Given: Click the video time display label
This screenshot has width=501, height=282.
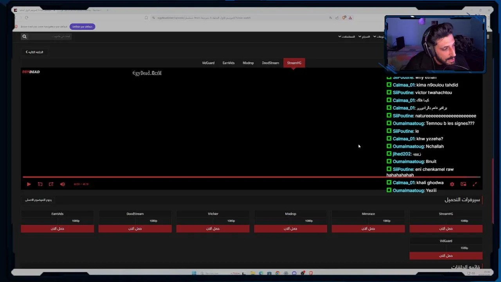Looking at the screenshot, I should tap(81, 184).
